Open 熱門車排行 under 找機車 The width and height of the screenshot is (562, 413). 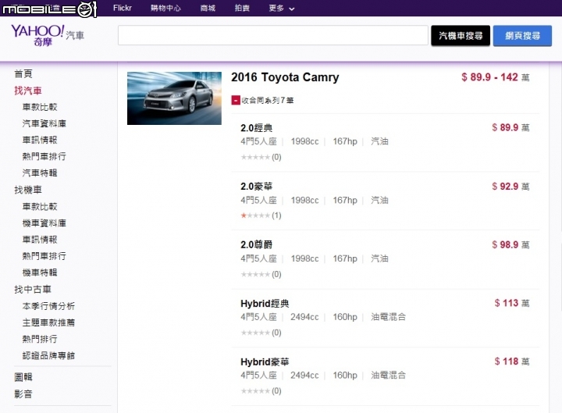tap(44, 256)
